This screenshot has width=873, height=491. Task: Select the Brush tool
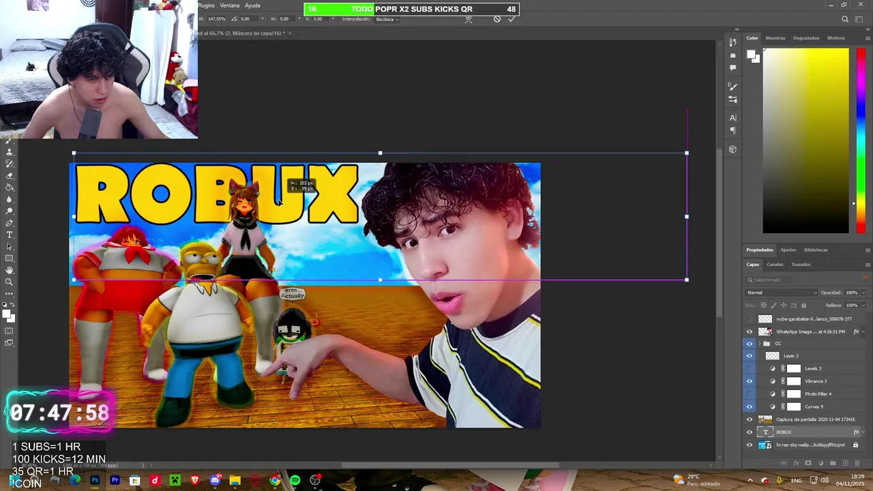pyautogui.click(x=10, y=141)
